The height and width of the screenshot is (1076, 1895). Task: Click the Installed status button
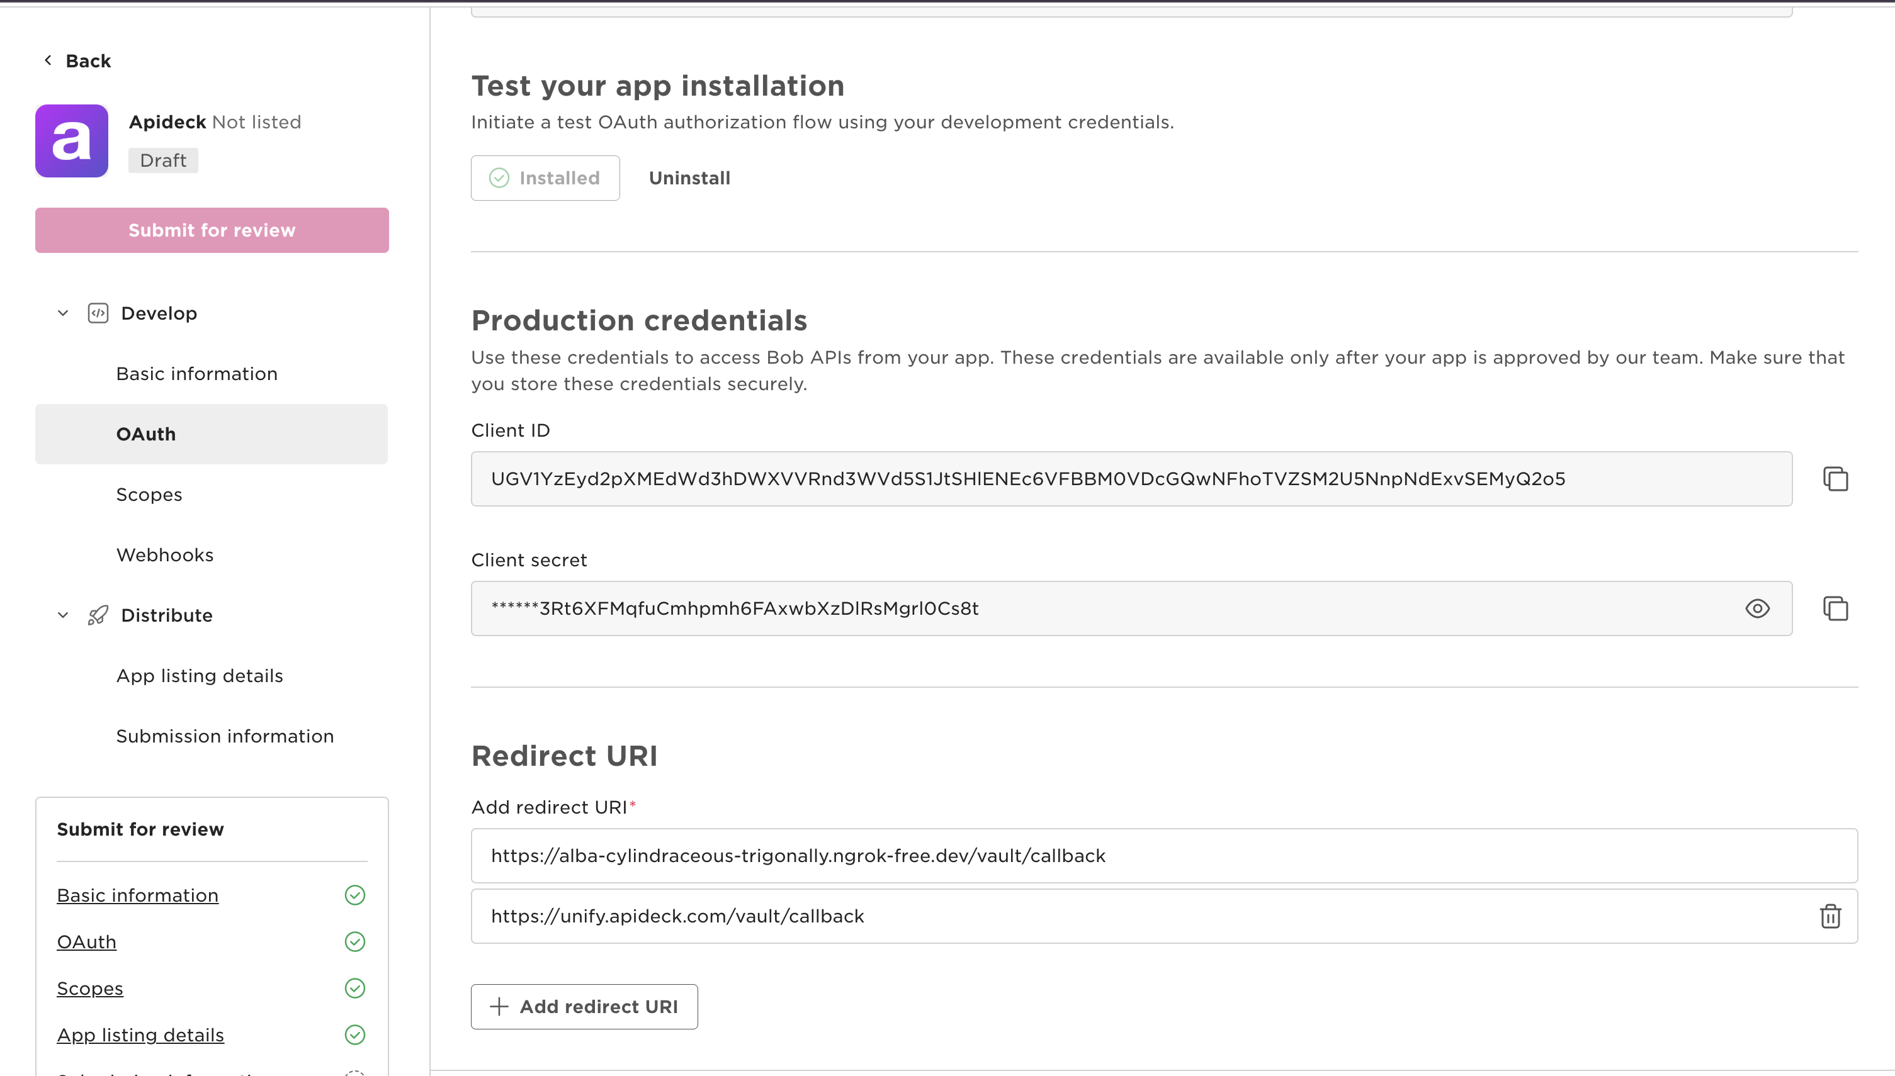[545, 178]
